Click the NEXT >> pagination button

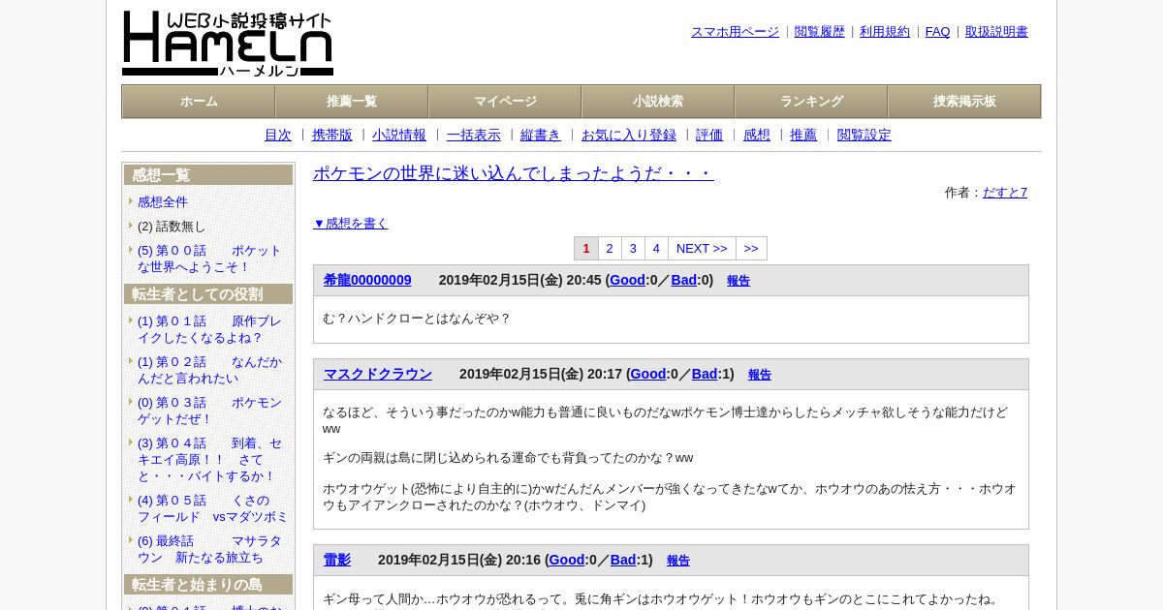(x=702, y=249)
